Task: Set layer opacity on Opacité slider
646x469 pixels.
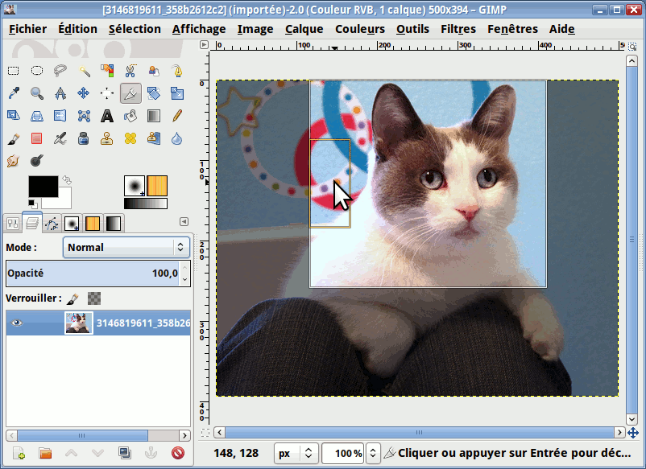Action: click(x=93, y=274)
